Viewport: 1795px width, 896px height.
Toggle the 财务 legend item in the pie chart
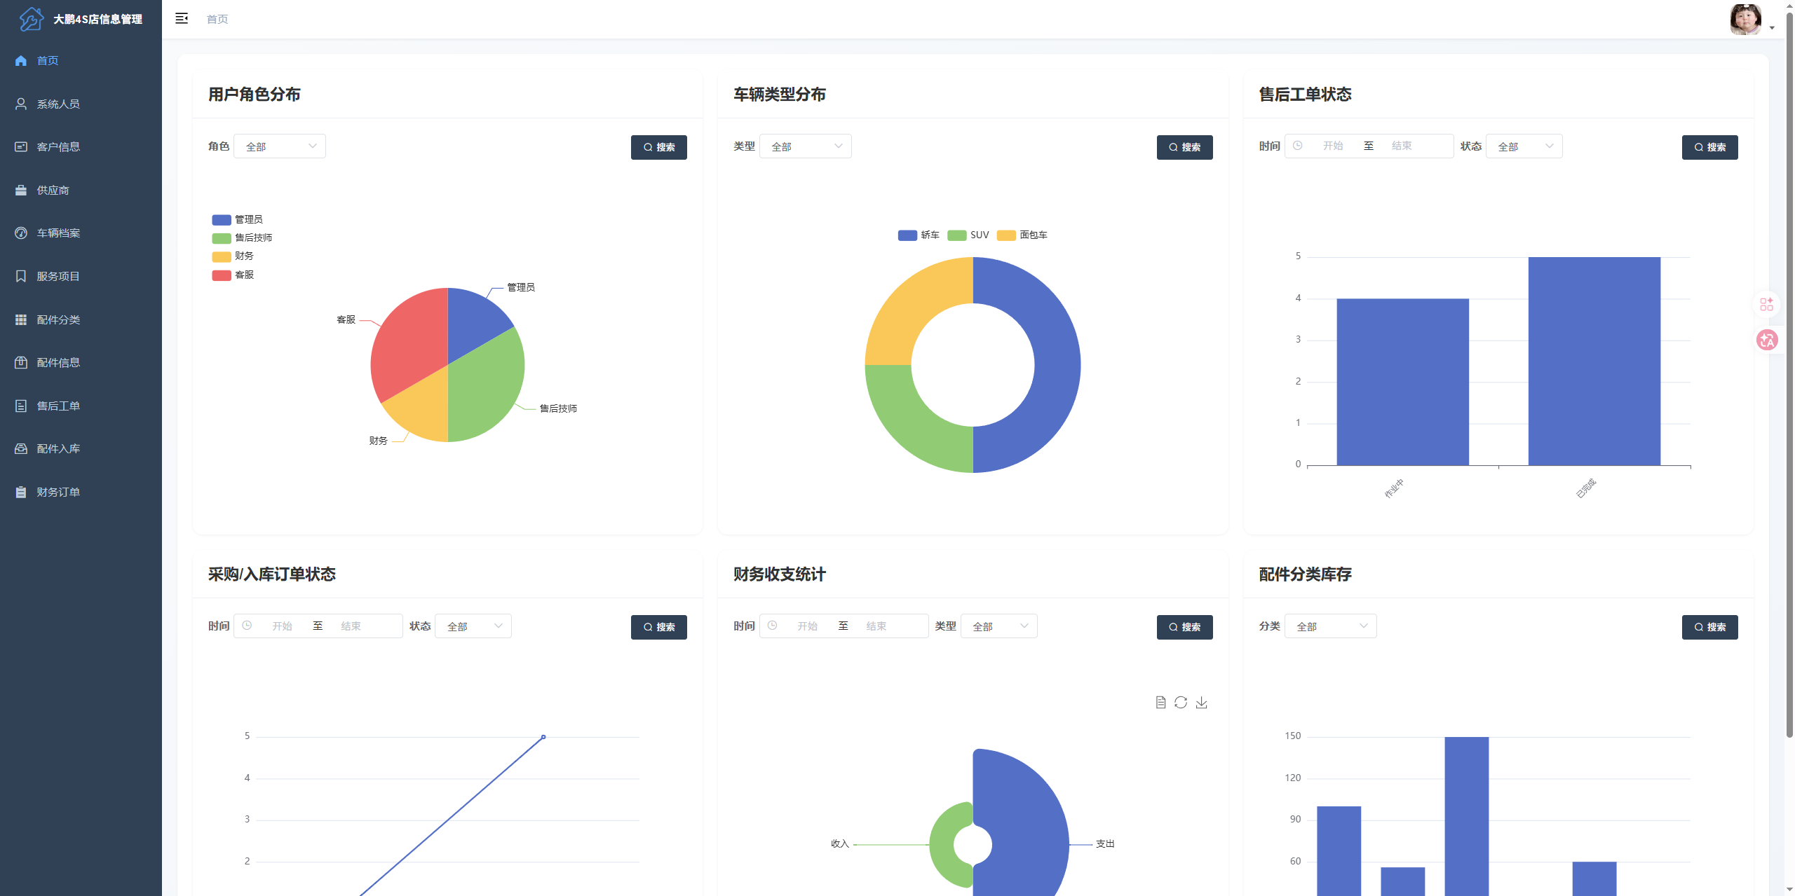pyautogui.click(x=233, y=256)
